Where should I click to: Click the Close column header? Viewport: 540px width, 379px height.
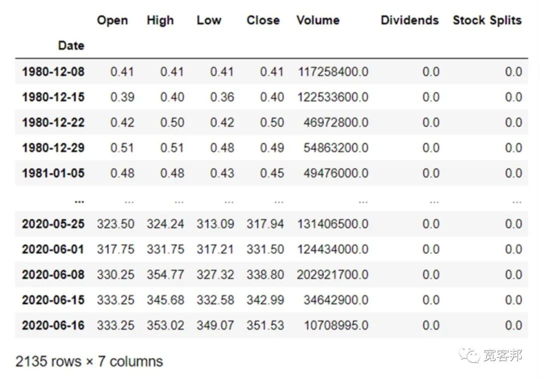tap(263, 20)
